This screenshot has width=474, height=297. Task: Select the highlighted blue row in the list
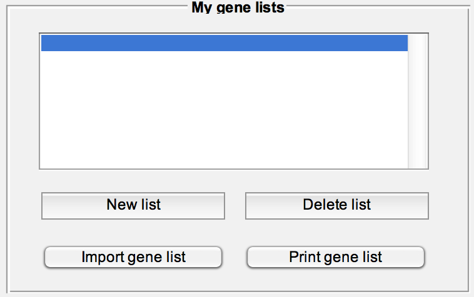pos(224,42)
